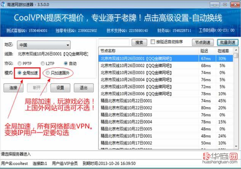
Task: Open the 地区 region dropdown showing 中国
Action: point(44,45)
